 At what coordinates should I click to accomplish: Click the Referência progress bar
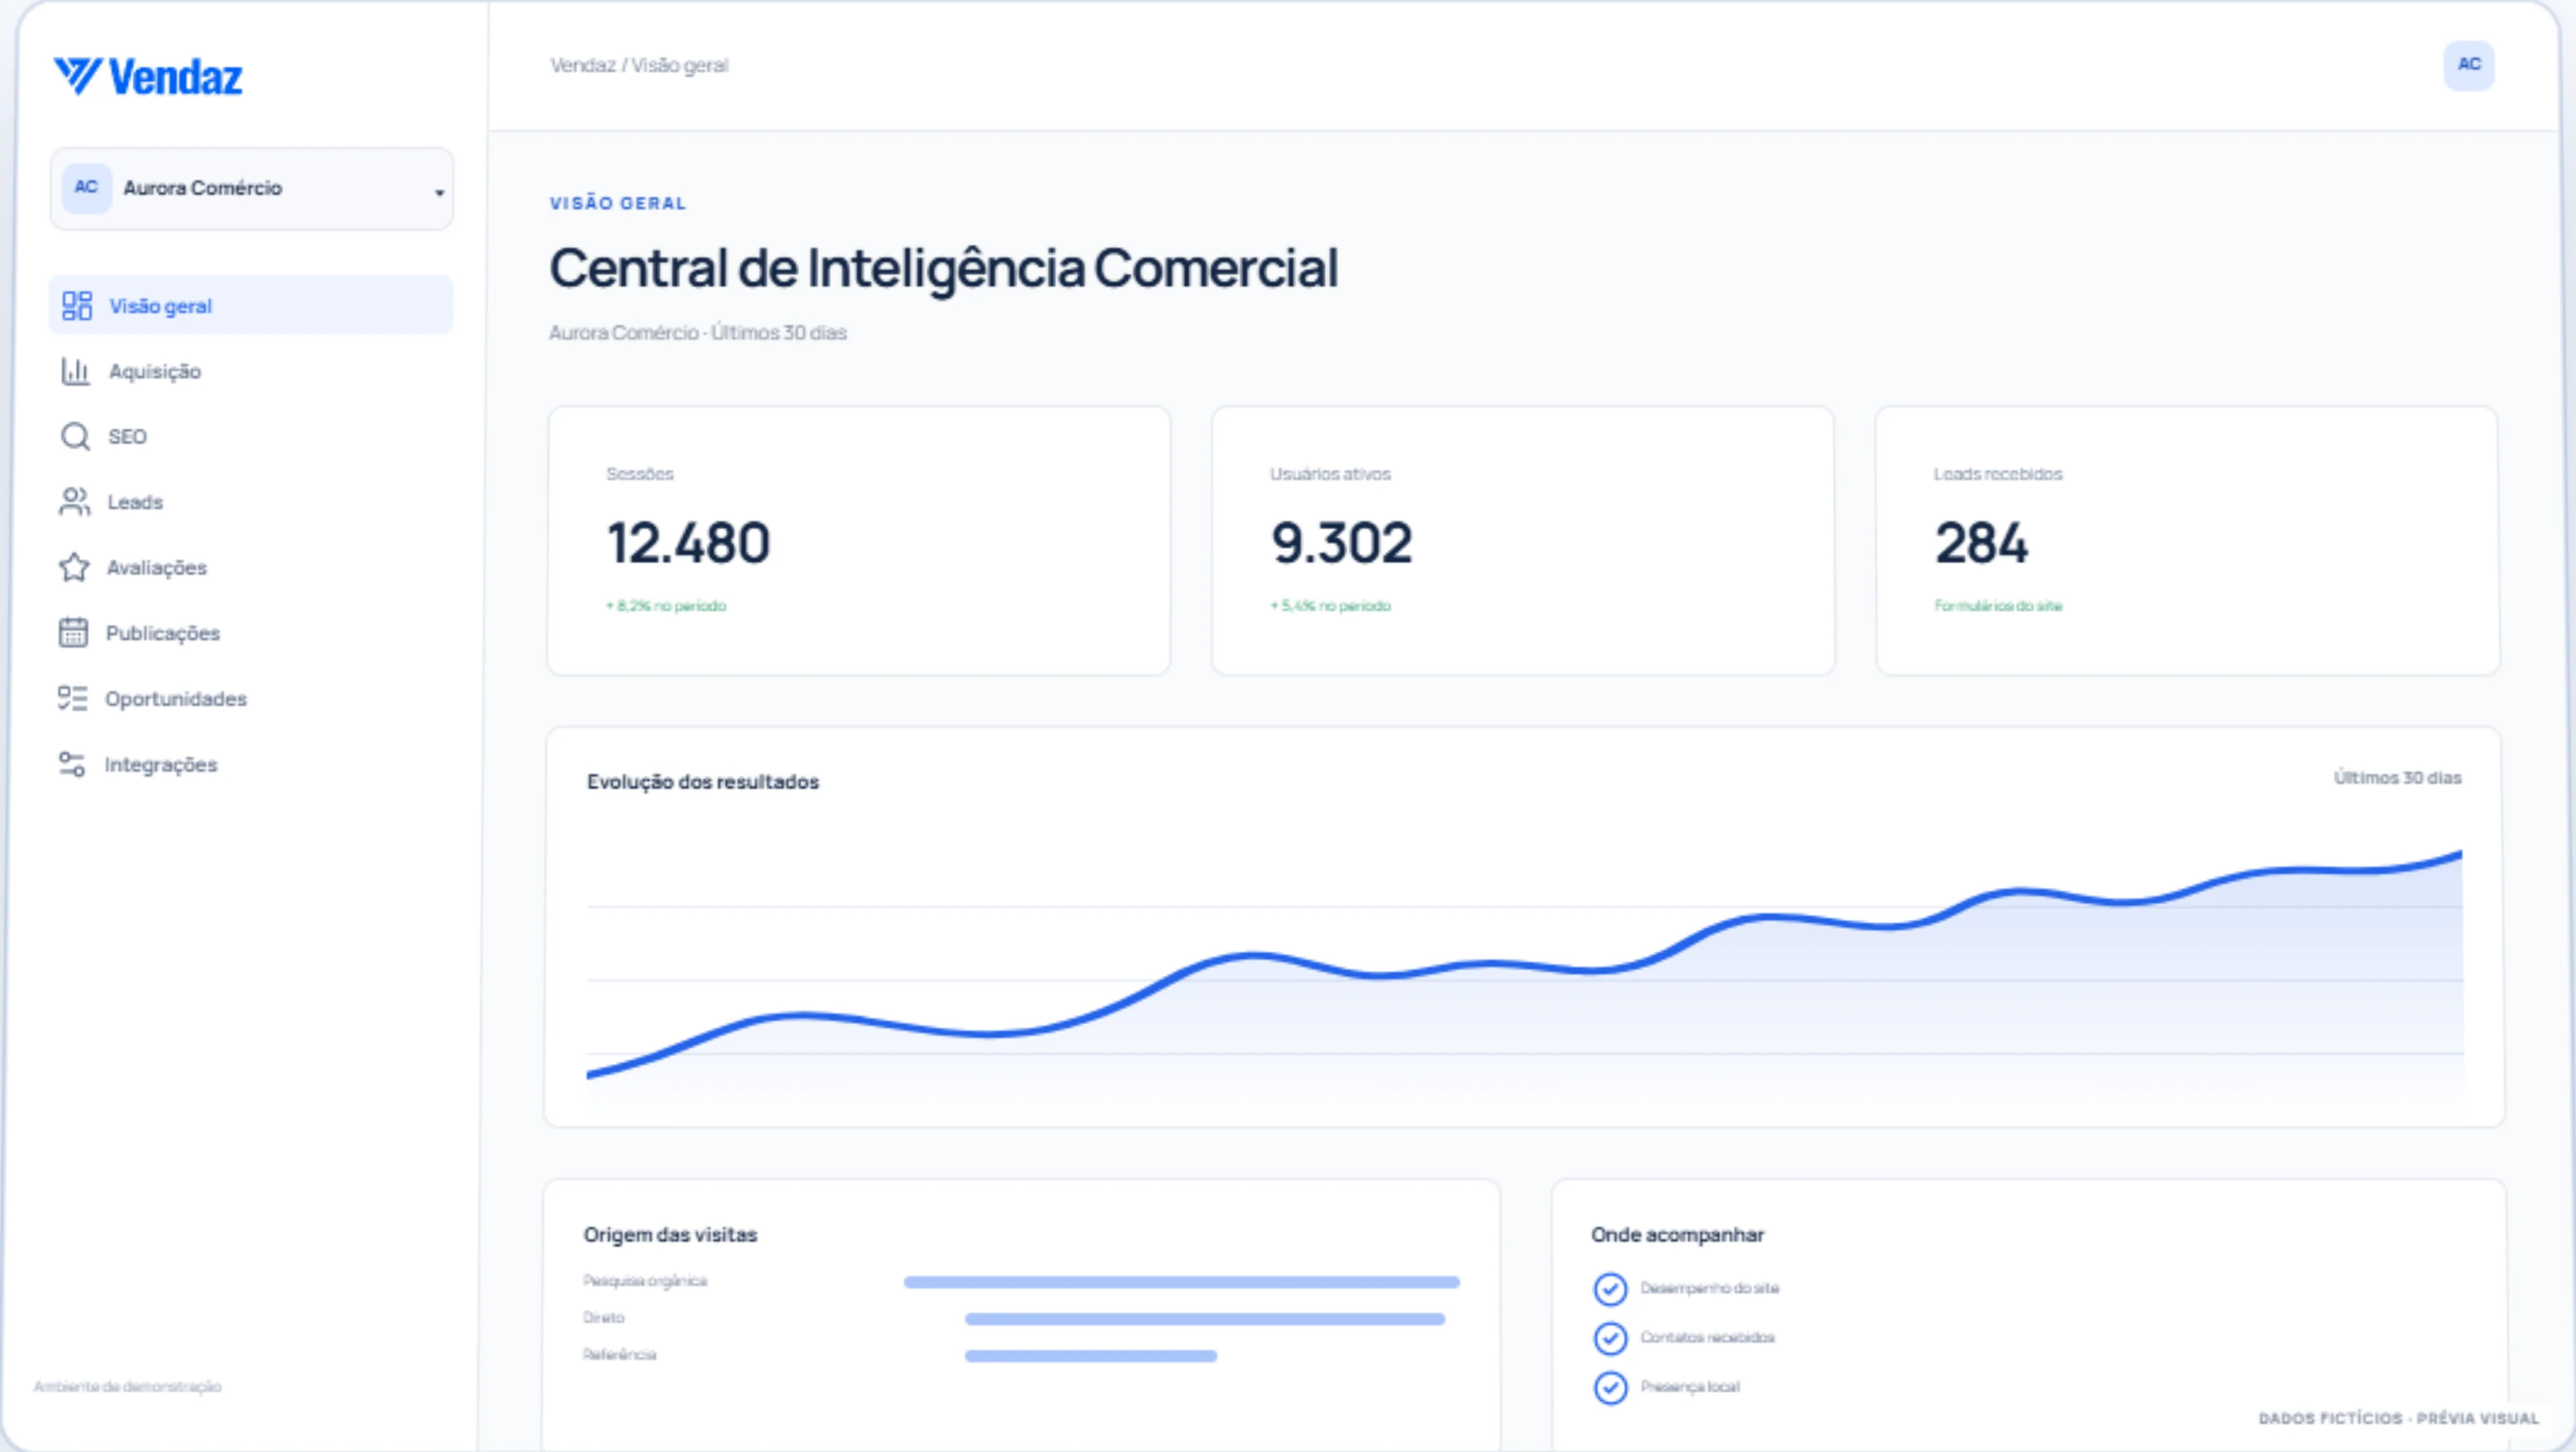[x=1091, y=1356]
